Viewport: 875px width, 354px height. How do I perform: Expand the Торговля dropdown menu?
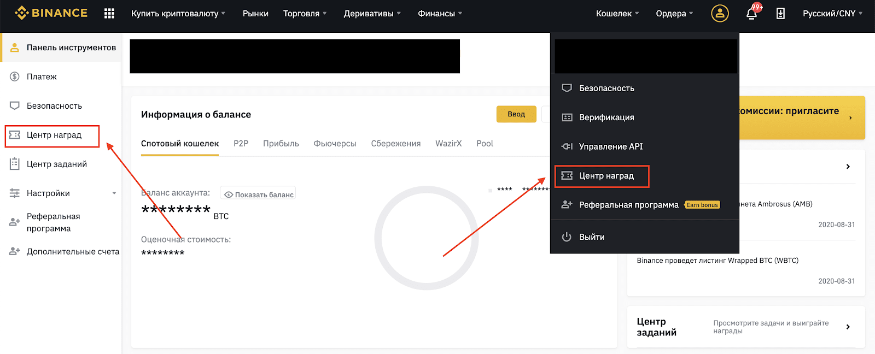(305, 14)
